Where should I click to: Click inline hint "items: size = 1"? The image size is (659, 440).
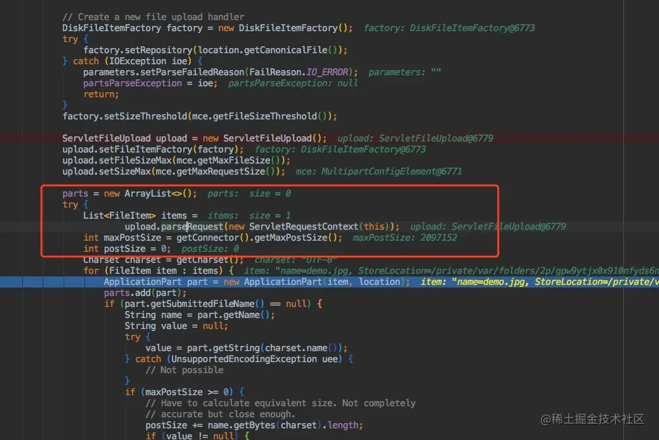249,215
